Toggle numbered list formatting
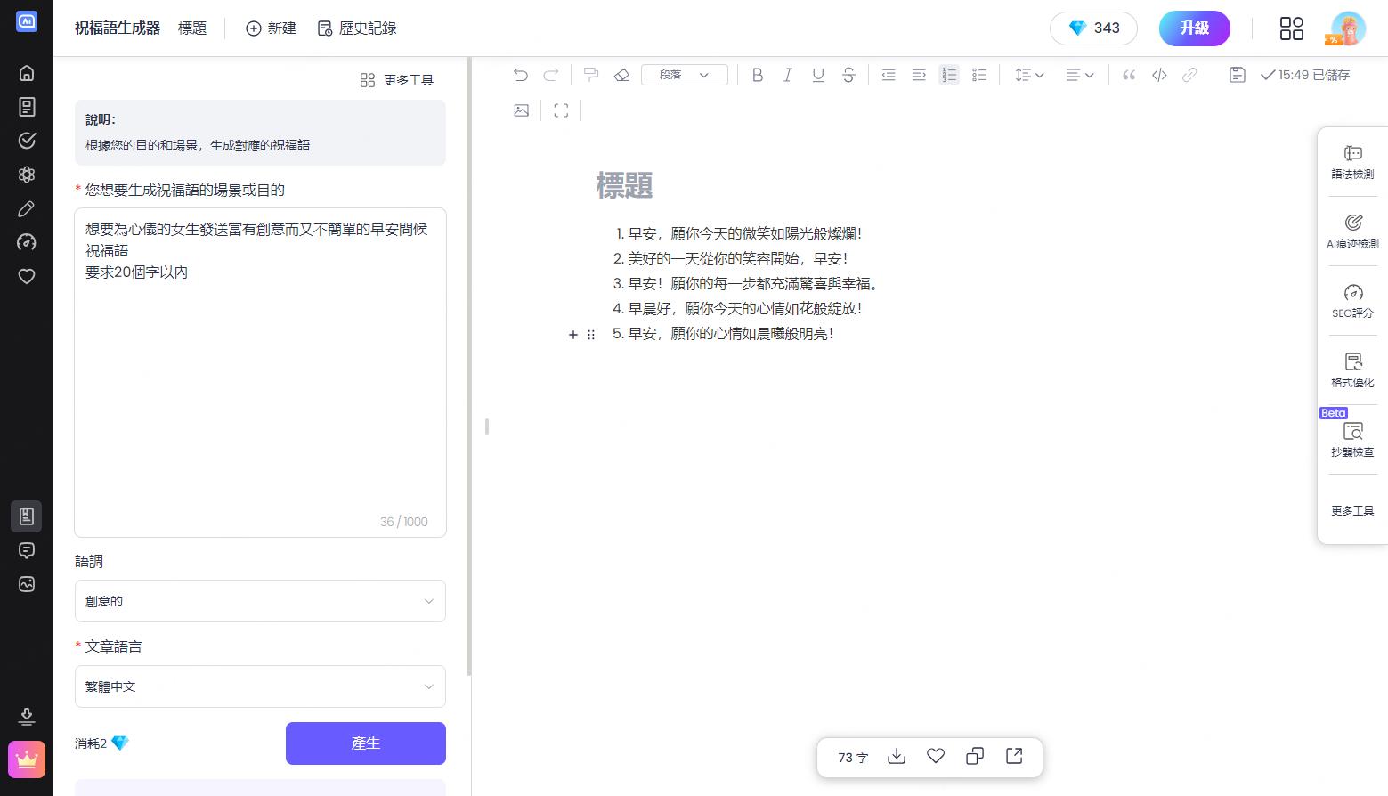This screenshot has height=796, width=1388. click(949, 75)
